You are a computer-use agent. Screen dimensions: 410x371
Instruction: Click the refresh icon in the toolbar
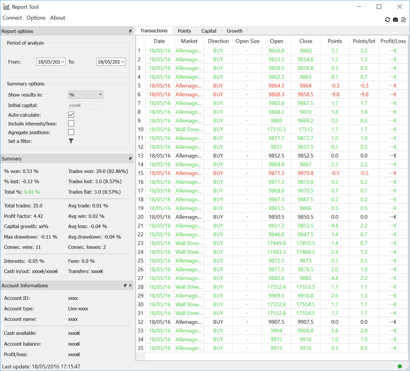[387, 20]
